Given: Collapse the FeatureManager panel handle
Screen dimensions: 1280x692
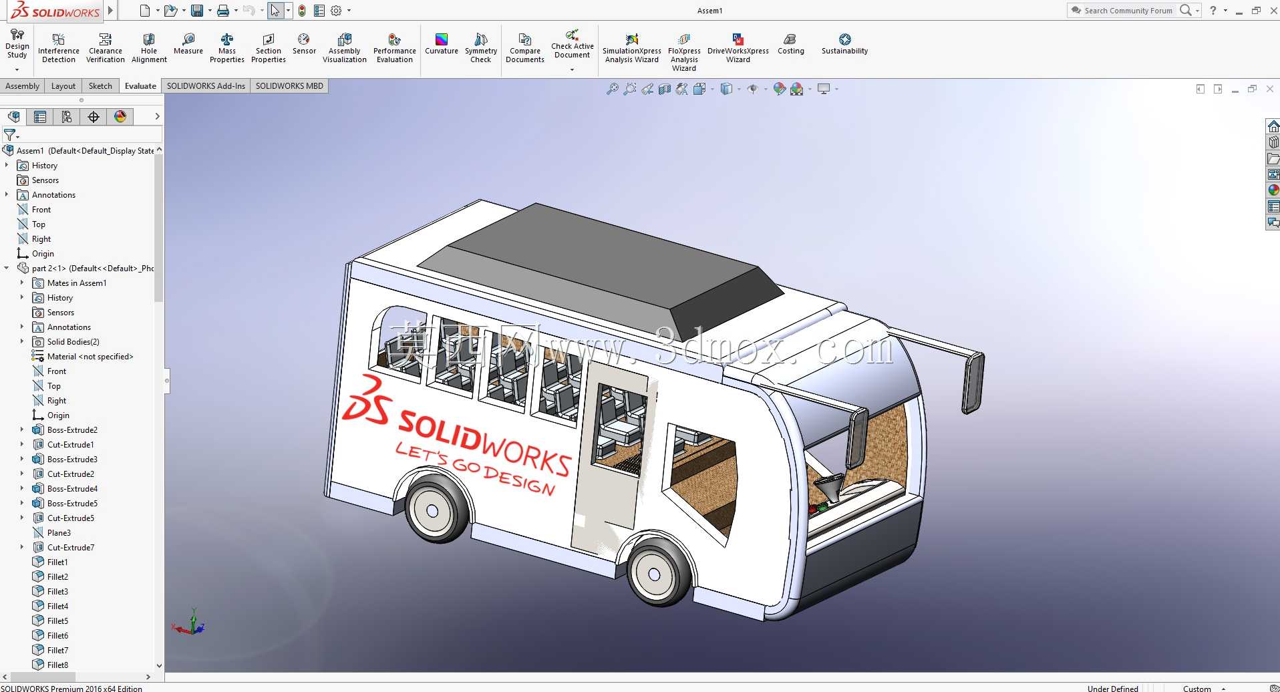Looking at the screenshot, I should pyautogui.click(x=167, y=381).
